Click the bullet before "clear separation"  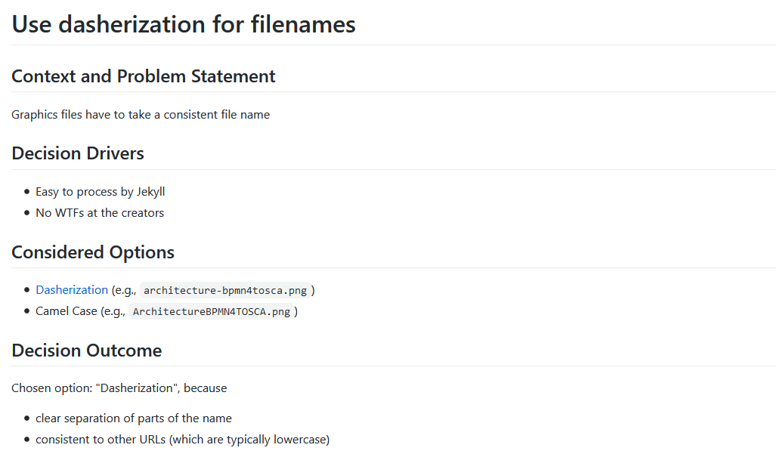[27, 419]
